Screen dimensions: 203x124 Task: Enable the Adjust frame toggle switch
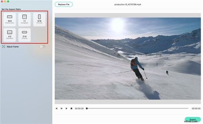(42, 47)
